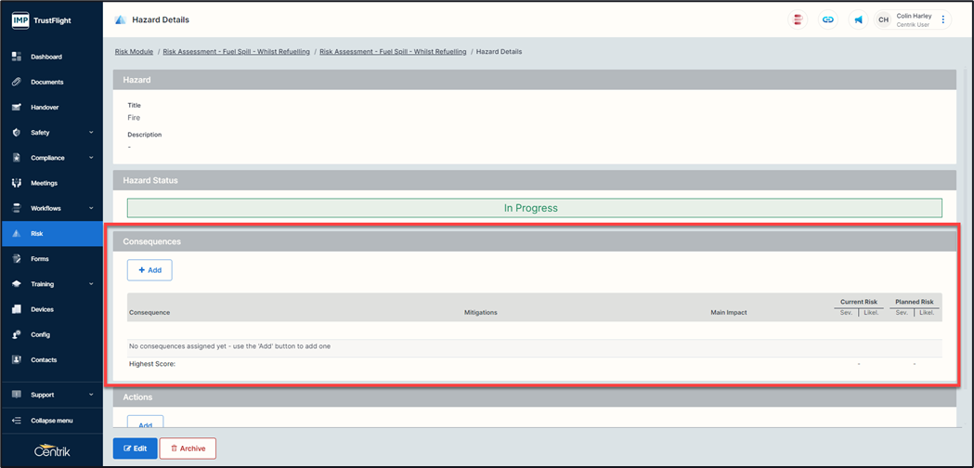Go to Devices menu item
The width and height of the screenshot is (974, 468).
coord(42,309)
